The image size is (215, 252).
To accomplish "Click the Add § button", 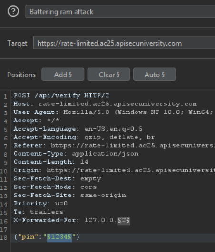I will click(x=63, y=75).
